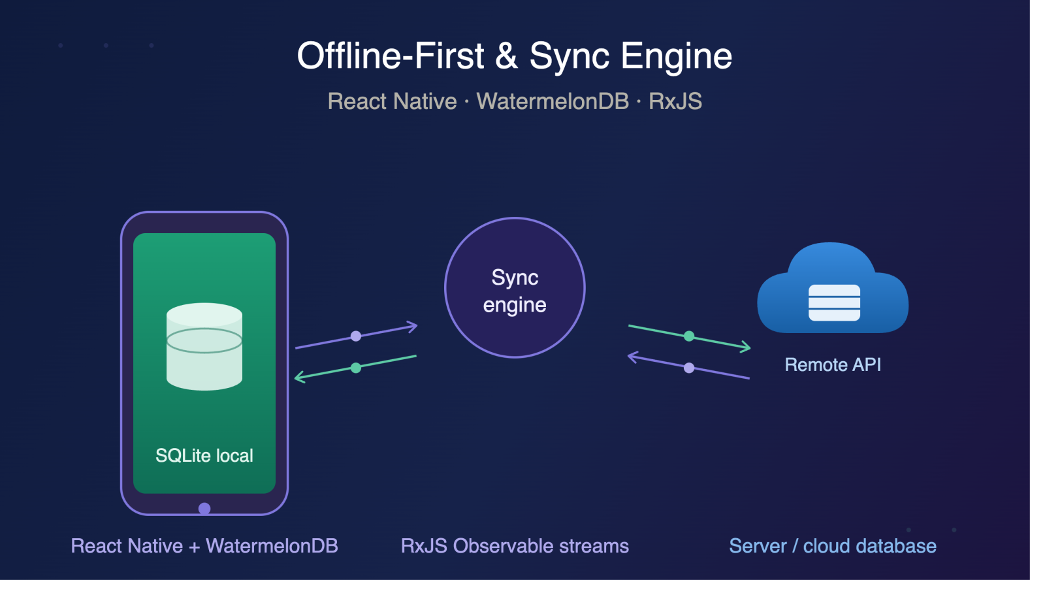This screenshot has width=1045, height=595.
Task: Click the 'SQLite local' label
Action: (x=204, y=455)
